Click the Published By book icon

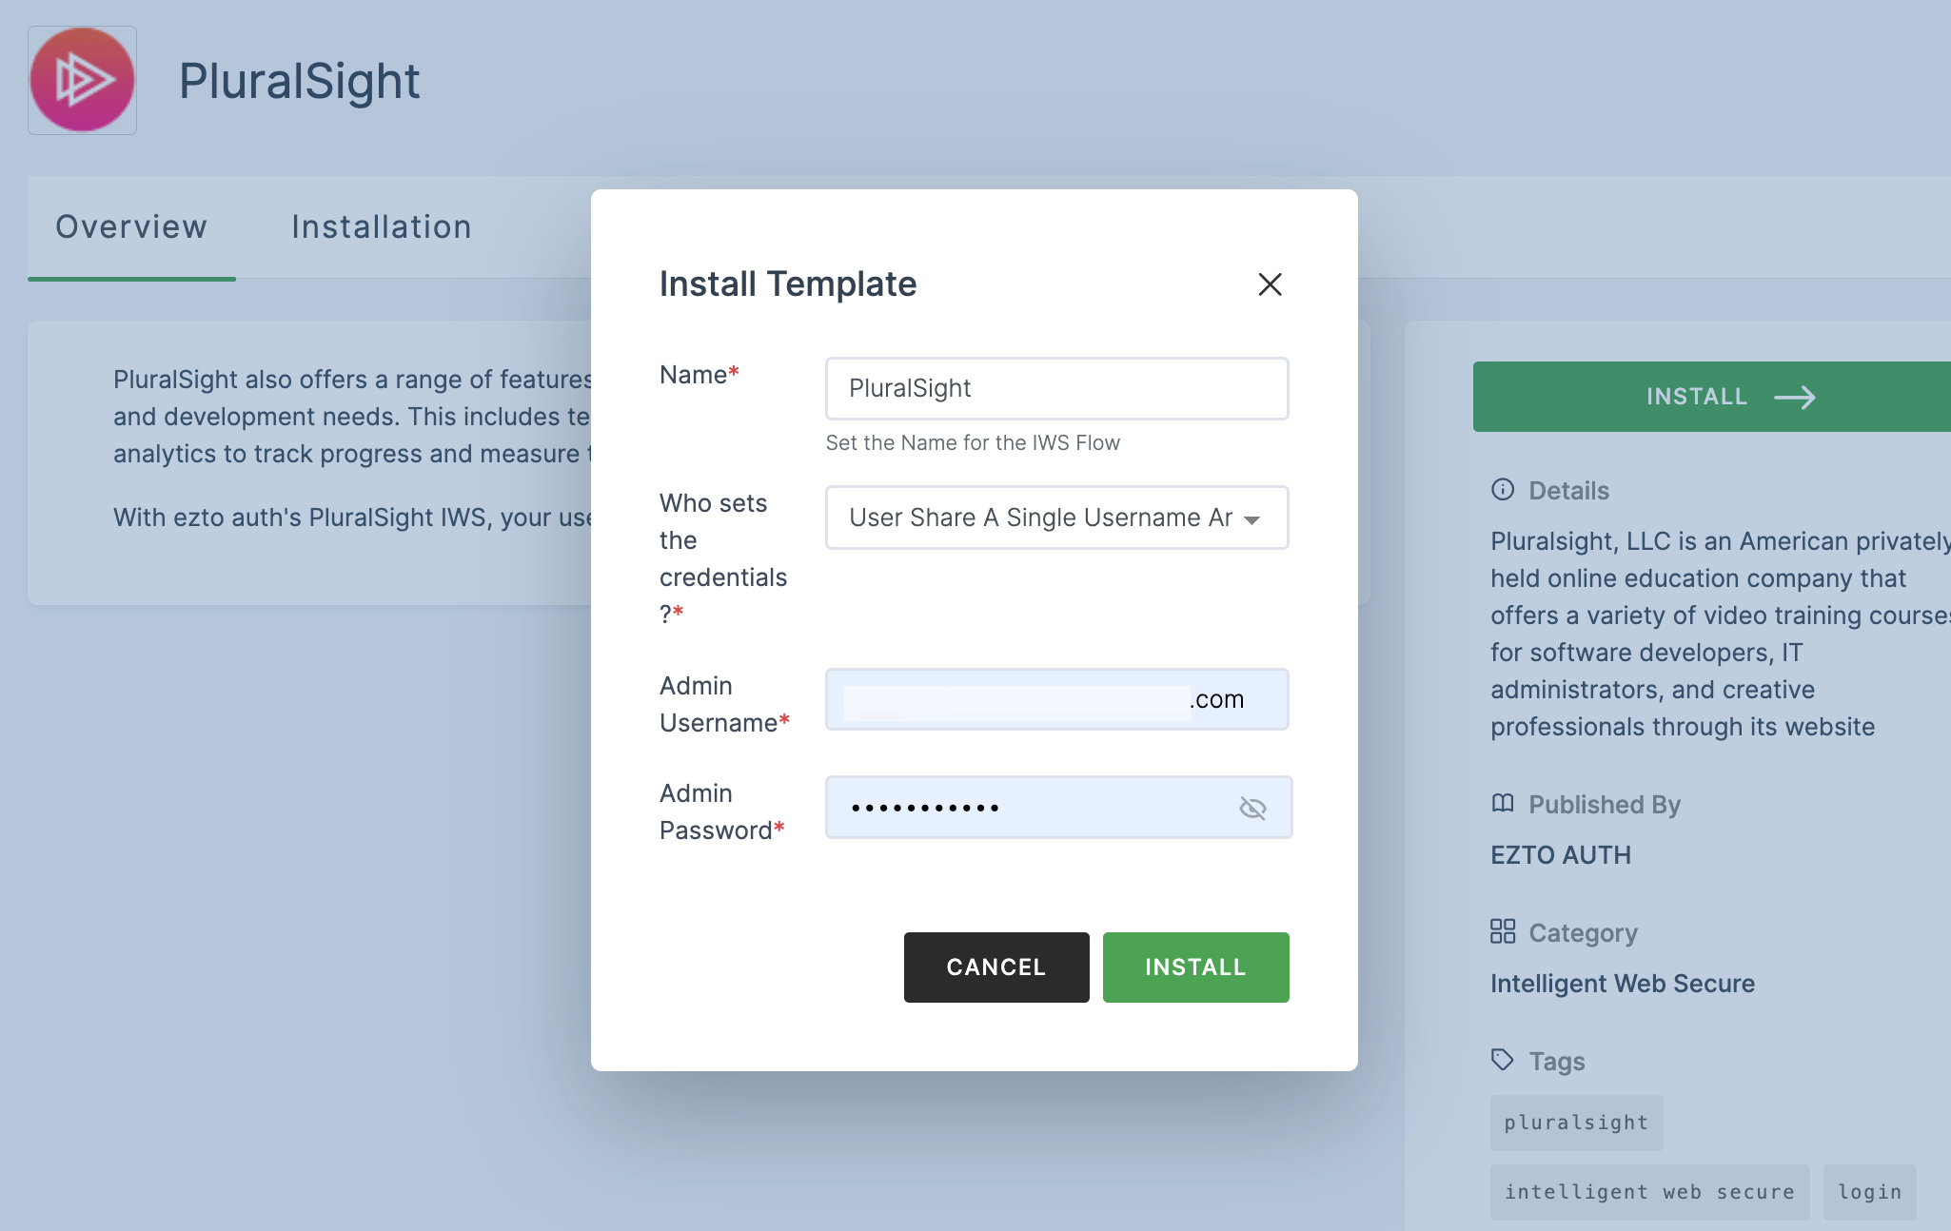(x=1501, y=803)
